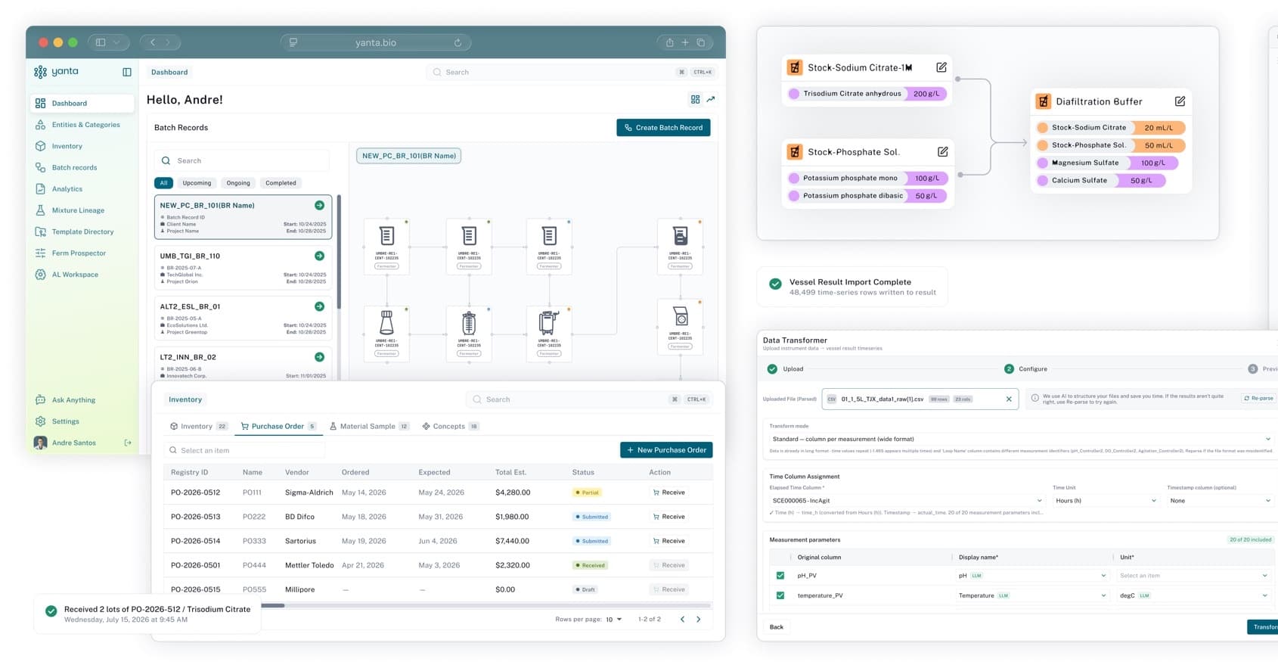This screenshot has height=668, width=1278.
Task: Collapse the yanta sidebar panel icon
Action: click(x=127, y=72)
